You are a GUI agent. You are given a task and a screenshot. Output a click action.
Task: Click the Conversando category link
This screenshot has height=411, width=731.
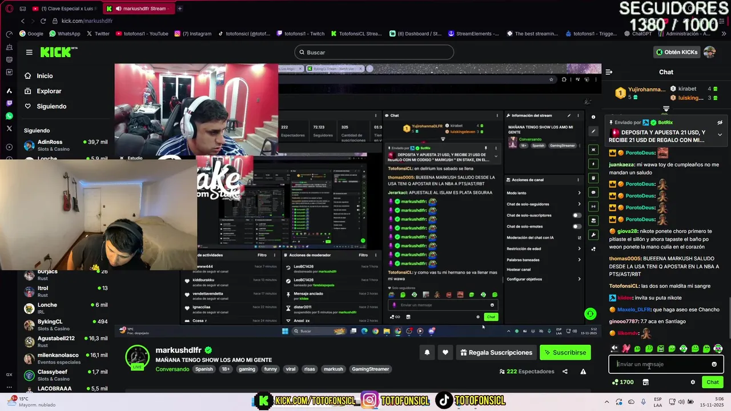172,369
